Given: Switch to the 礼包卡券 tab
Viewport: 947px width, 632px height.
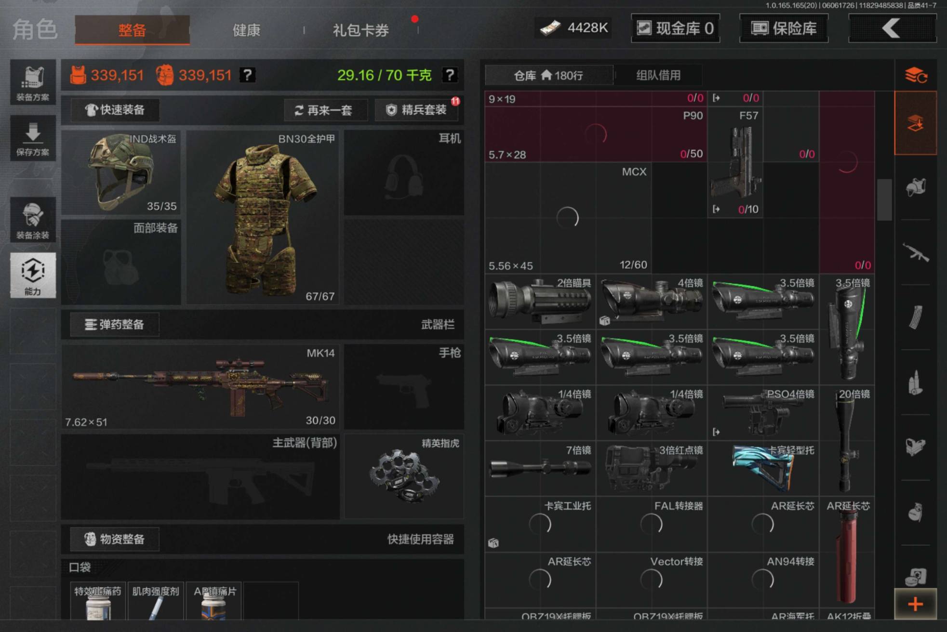Looking at the screenshot, I should point(360,30).
